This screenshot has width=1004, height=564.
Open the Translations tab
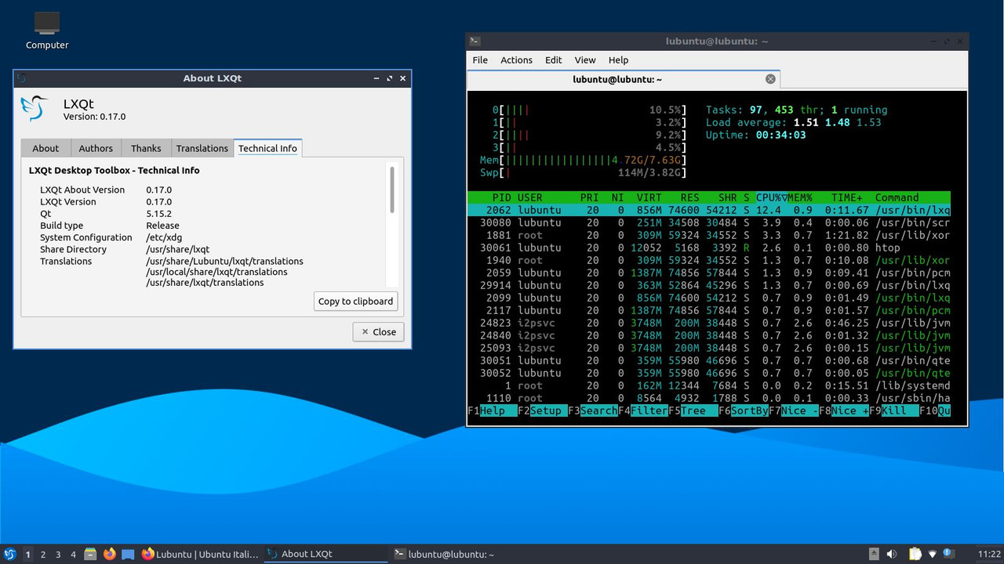(x=202, y=148)
